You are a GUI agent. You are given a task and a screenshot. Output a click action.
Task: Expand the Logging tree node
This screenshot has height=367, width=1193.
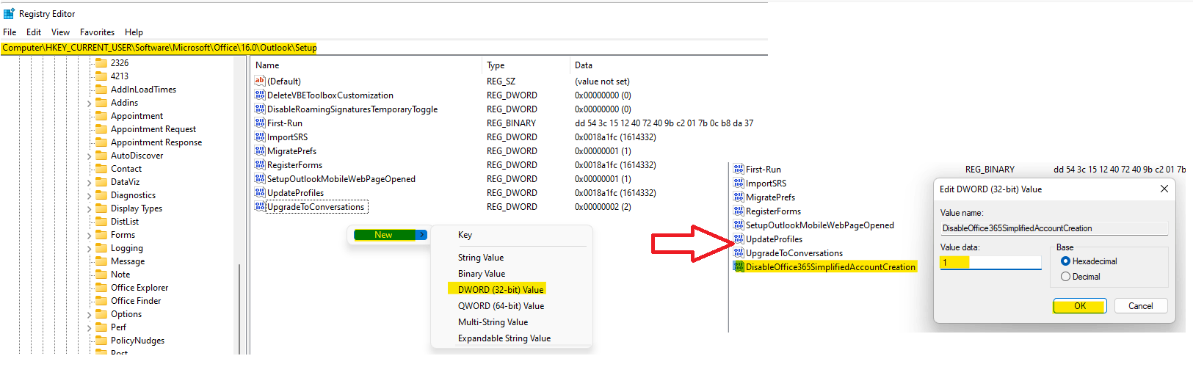click(x=90, y=248)
